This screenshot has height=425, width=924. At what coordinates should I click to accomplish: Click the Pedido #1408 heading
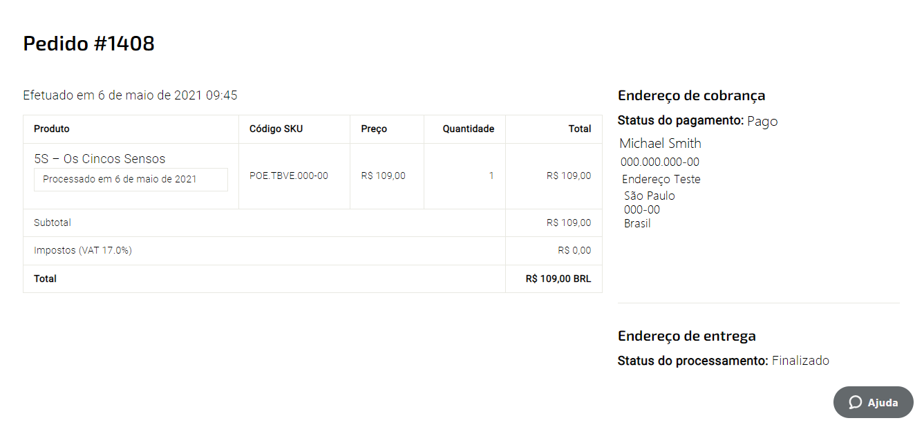tap(89, 44)
